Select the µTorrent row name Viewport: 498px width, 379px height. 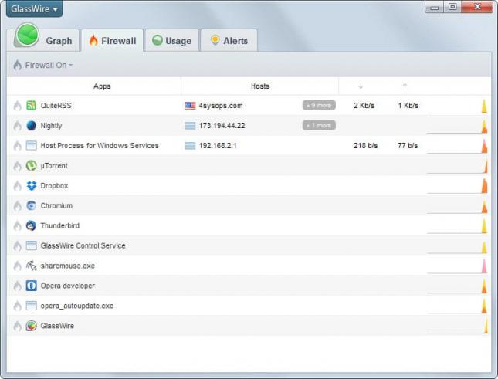tap(54, 166)
